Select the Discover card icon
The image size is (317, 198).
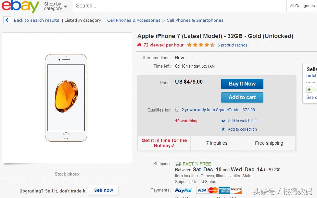[x=236, y=190]
